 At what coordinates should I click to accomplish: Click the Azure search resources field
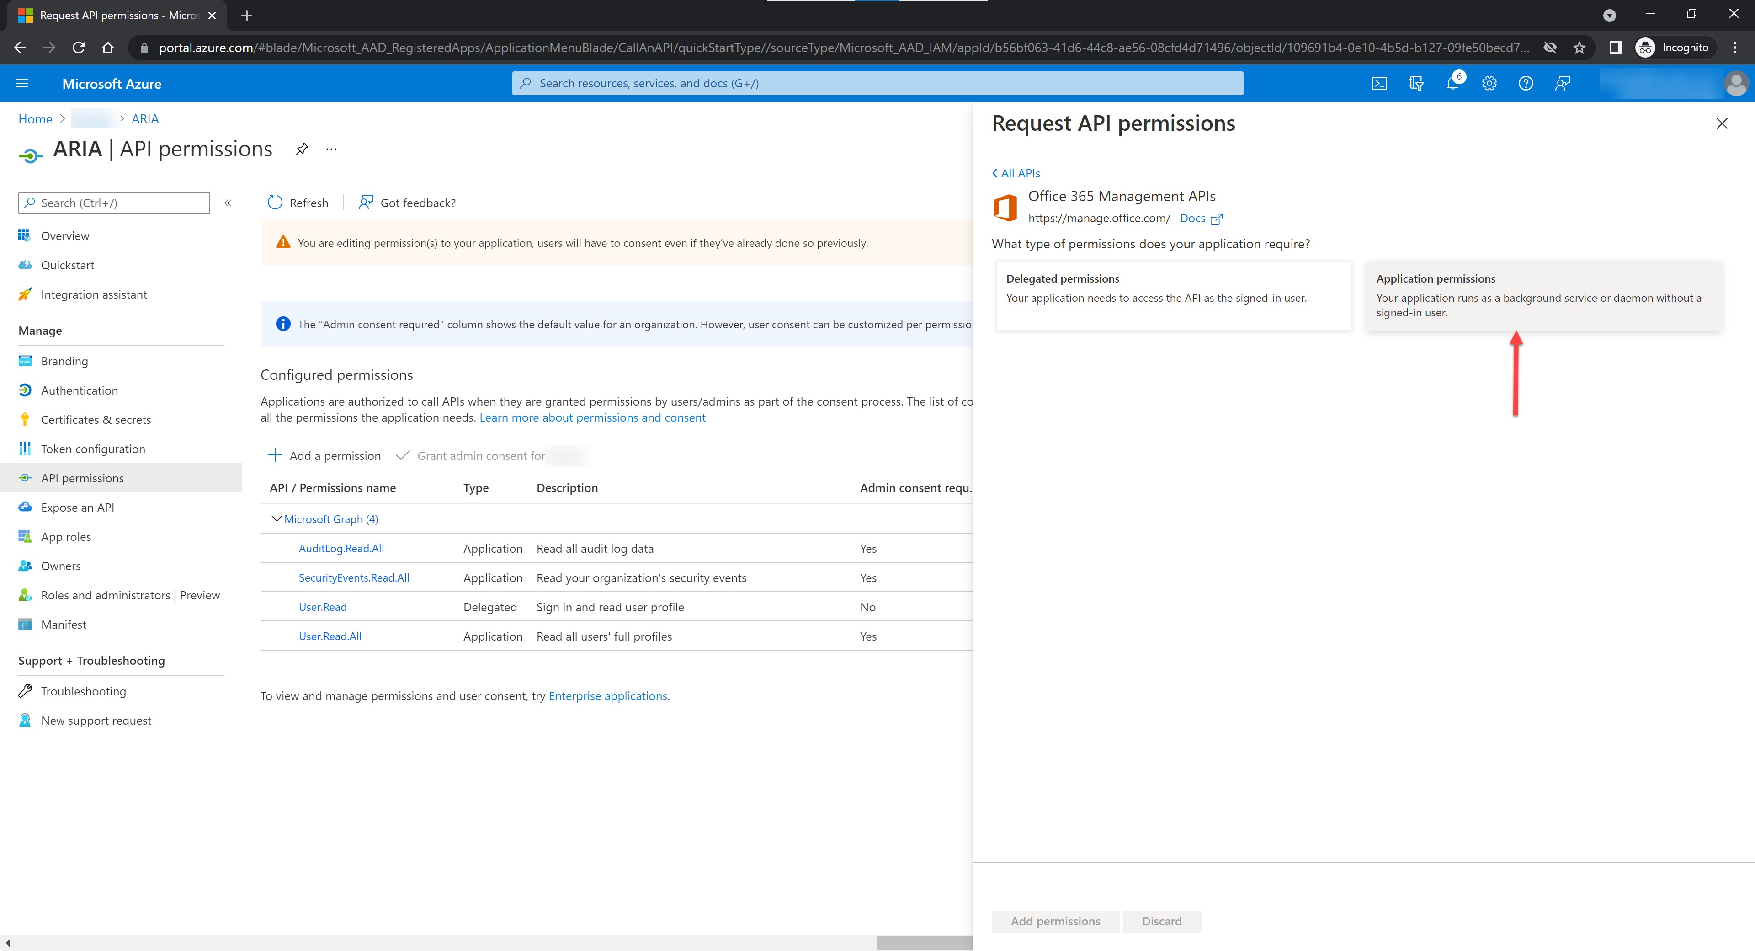[x=877, y=83]
